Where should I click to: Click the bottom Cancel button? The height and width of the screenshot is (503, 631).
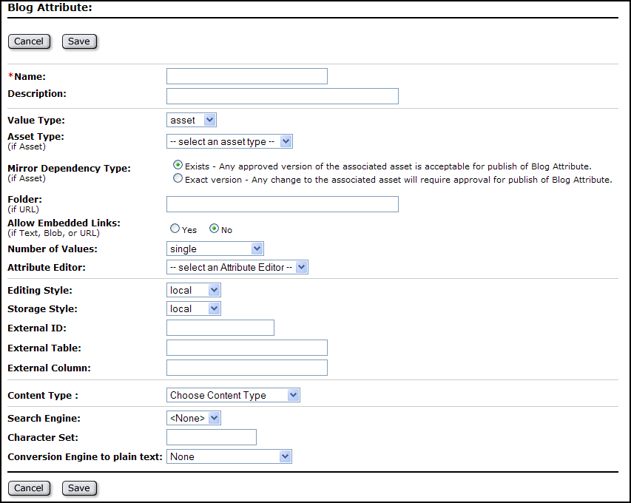tap(29, 488)
